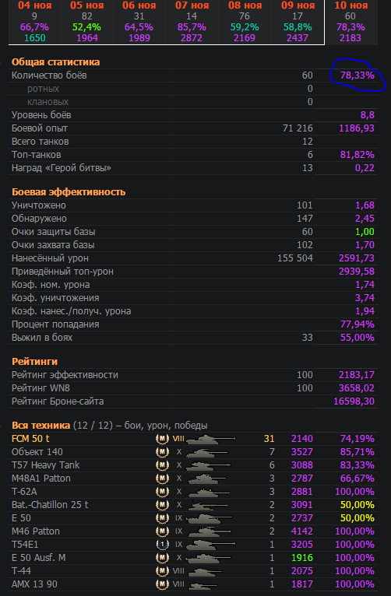The image size is (391, 596).
Task: Open the T-62A tank name
Action: 24,492
